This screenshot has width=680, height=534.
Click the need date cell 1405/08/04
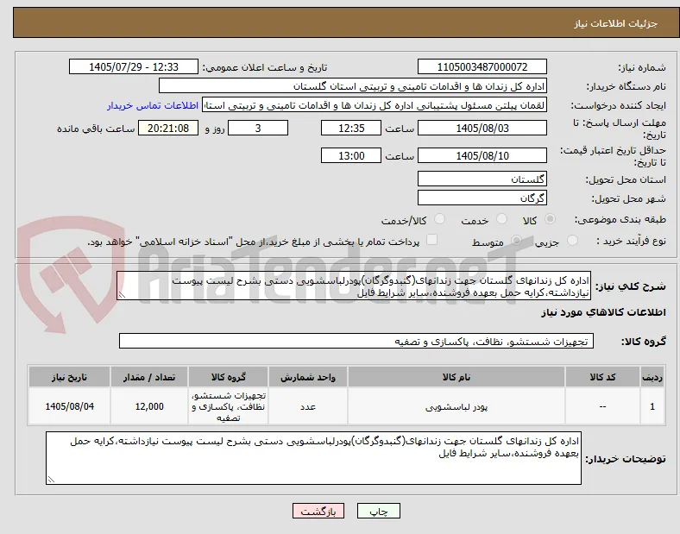click(69, 406)
